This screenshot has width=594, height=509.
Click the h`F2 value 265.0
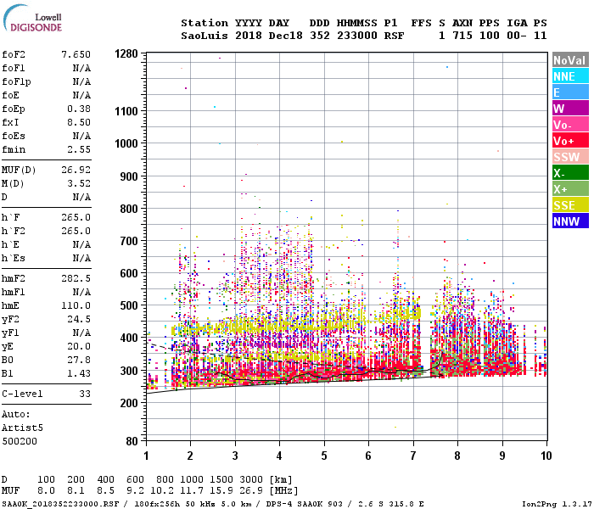point(76,231)
